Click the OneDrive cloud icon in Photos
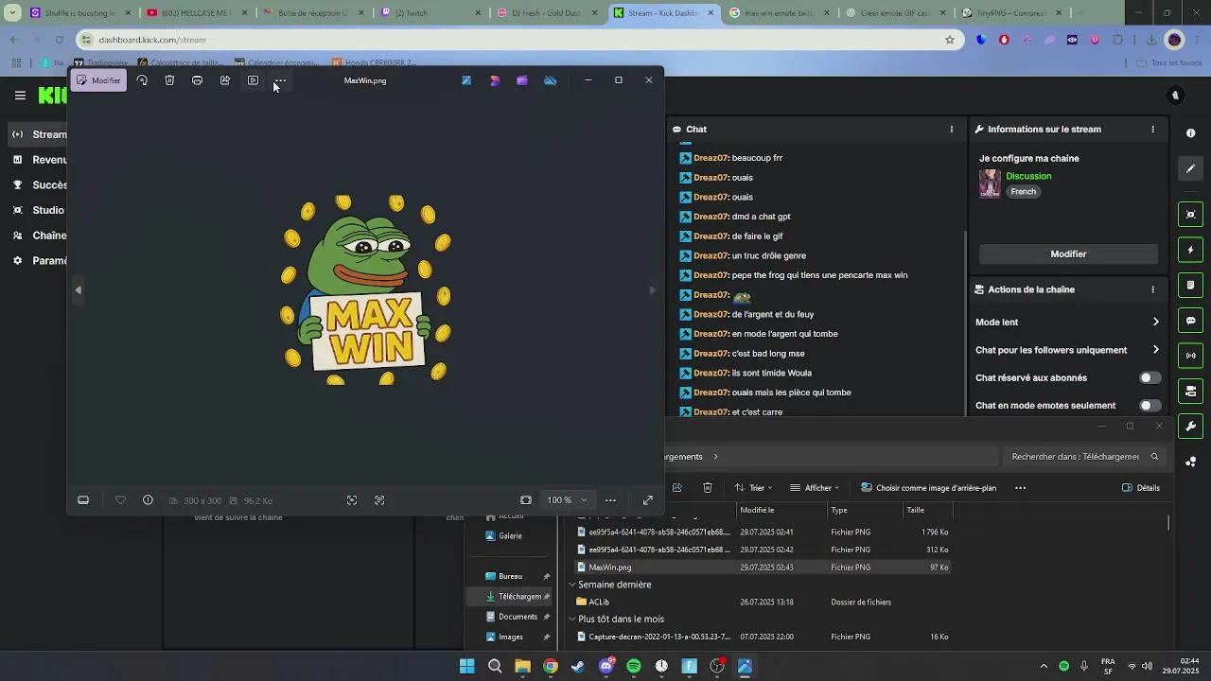The height and width of the screenshot is (681, 1211). tap(550, 80)
